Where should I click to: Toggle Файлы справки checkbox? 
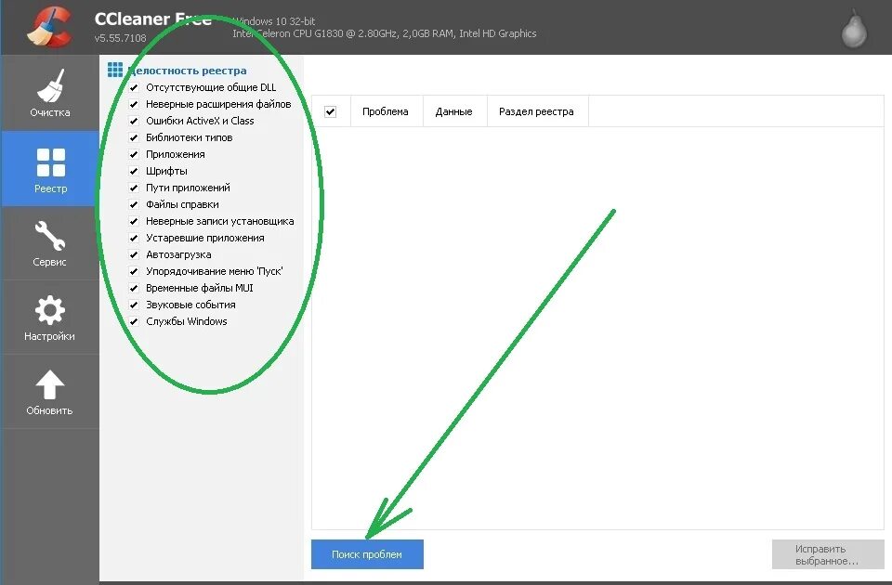click(x=134, y=204)
